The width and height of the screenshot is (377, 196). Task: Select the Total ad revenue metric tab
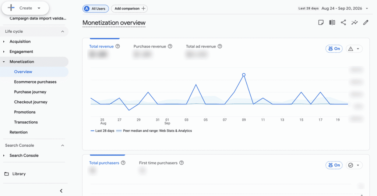[201, 46]
